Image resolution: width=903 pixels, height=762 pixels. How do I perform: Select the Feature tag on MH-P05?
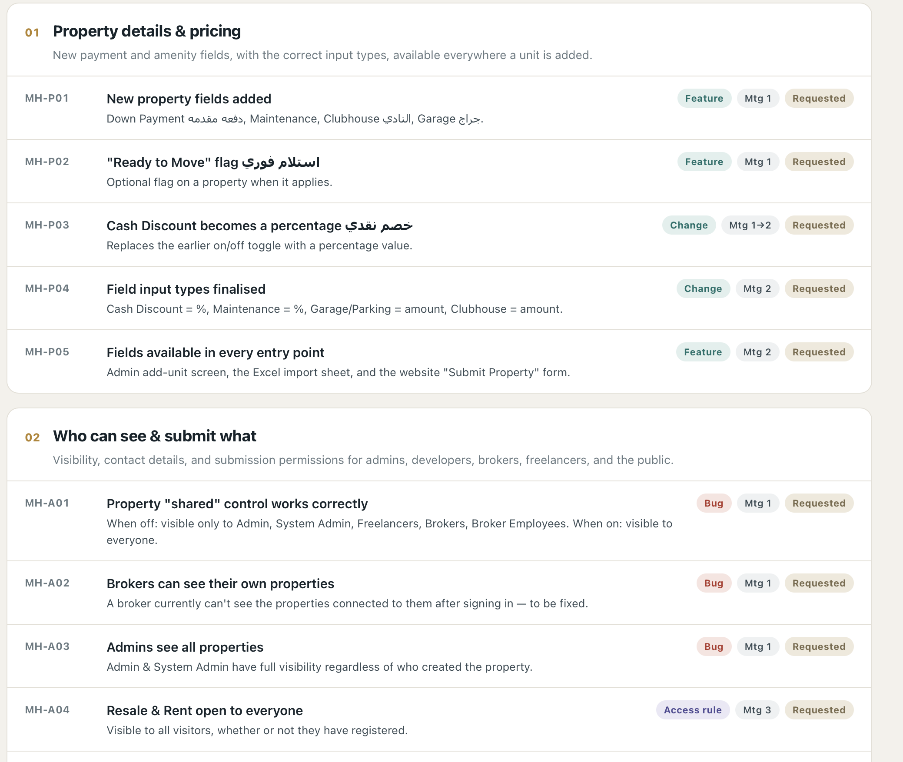click(703, 352)
